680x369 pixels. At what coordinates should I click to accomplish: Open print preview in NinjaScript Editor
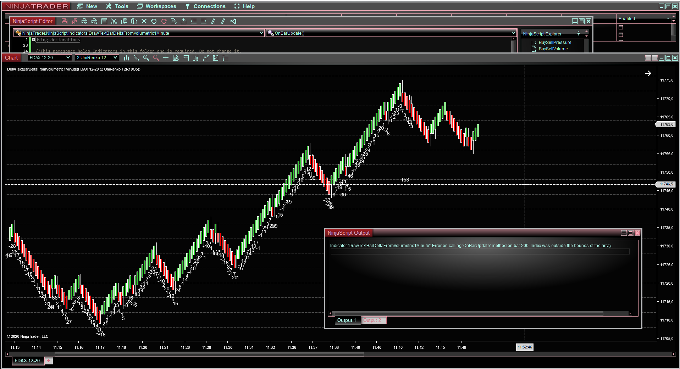tap(94, 21)
